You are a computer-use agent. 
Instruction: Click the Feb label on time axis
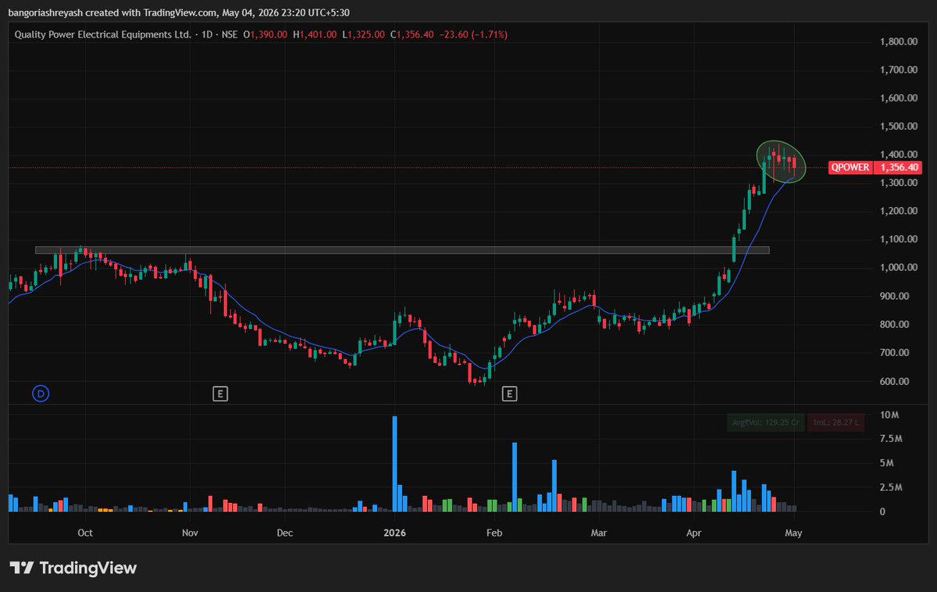click(x=493, y=533)
